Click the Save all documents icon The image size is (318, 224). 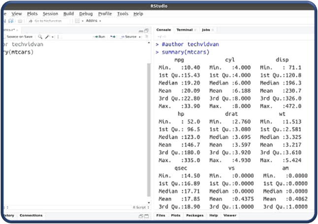tap(11, 21)
